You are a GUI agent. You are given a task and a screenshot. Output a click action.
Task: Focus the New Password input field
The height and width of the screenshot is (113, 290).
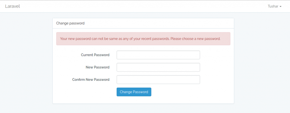coord(158,67)
